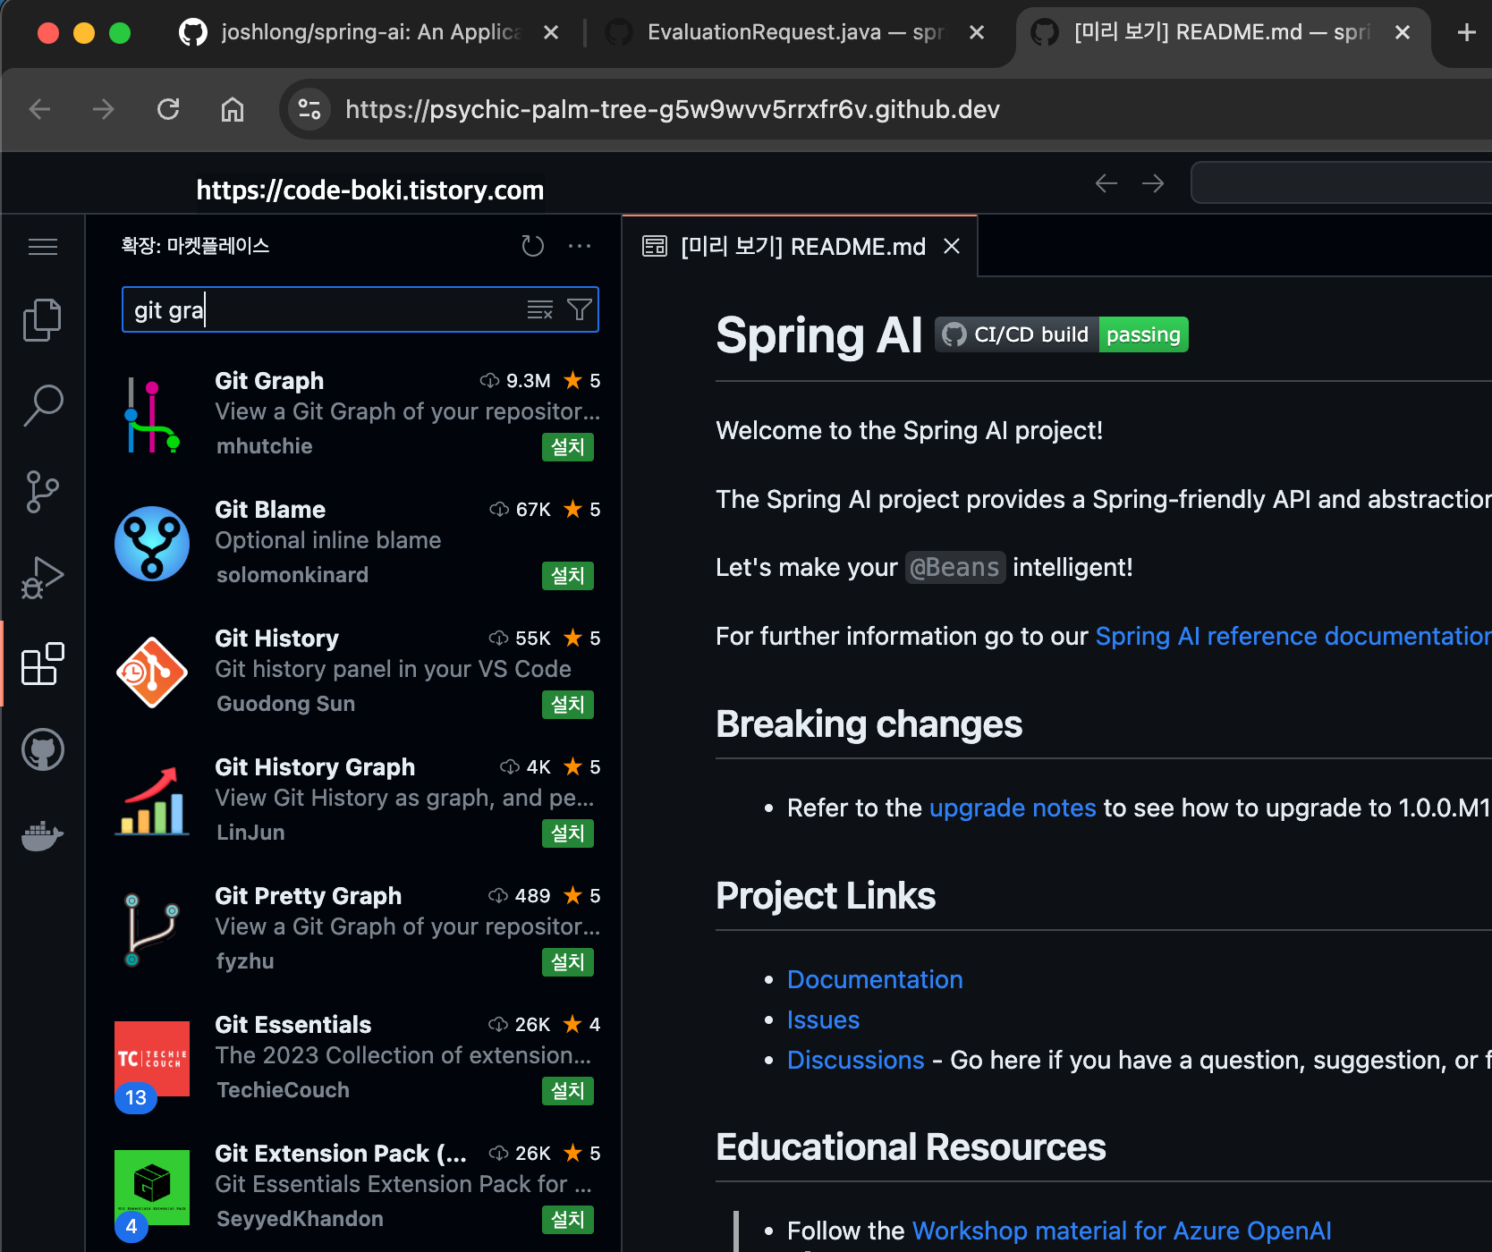Open Git History Graph extension title
The image size is (1492, 1252).
point(315,767)
